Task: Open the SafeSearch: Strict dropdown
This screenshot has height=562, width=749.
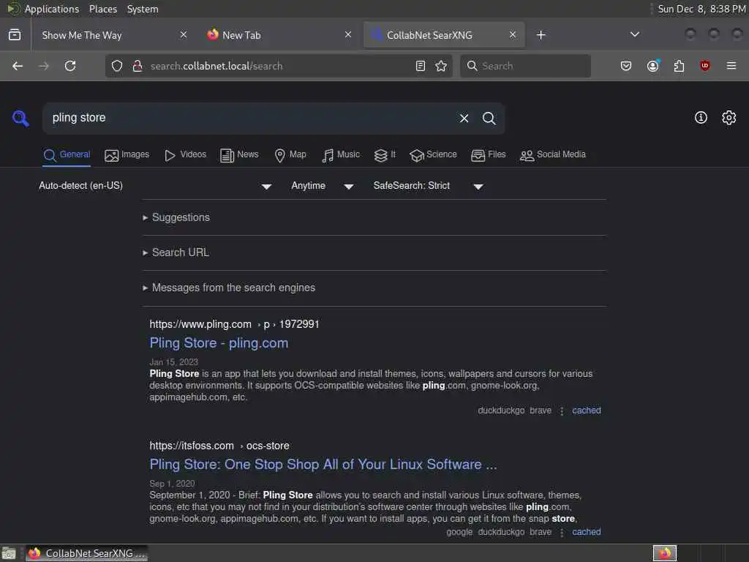Action: (x=429, y=186)
